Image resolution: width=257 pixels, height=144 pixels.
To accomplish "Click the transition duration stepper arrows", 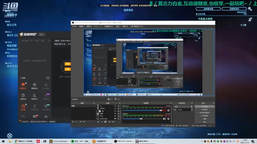I will coord(192,110).
